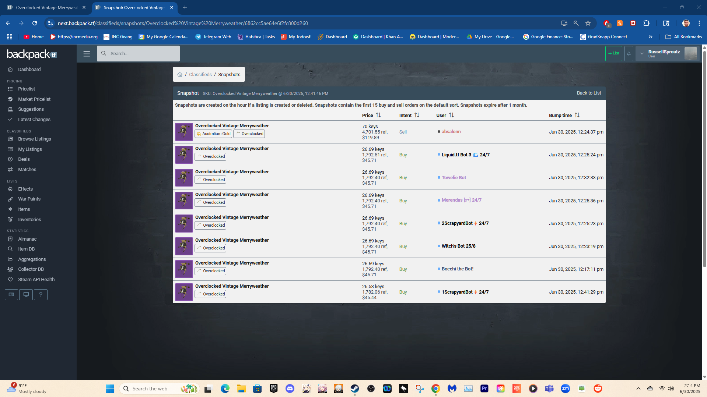Image resolution: width=707 pixels, height=397 pixels.
Task: Open Pricelist in the sidebar
Action: click(27, 89)
